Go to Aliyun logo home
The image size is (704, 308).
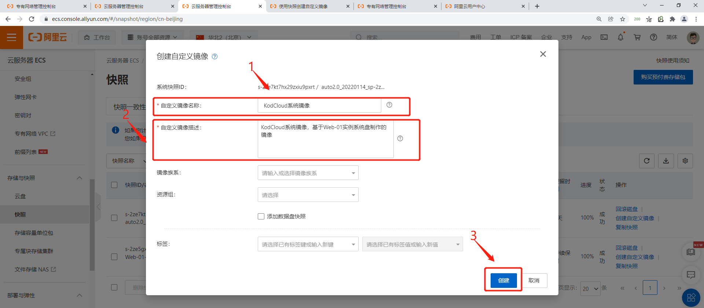click(x=48, y=37)
